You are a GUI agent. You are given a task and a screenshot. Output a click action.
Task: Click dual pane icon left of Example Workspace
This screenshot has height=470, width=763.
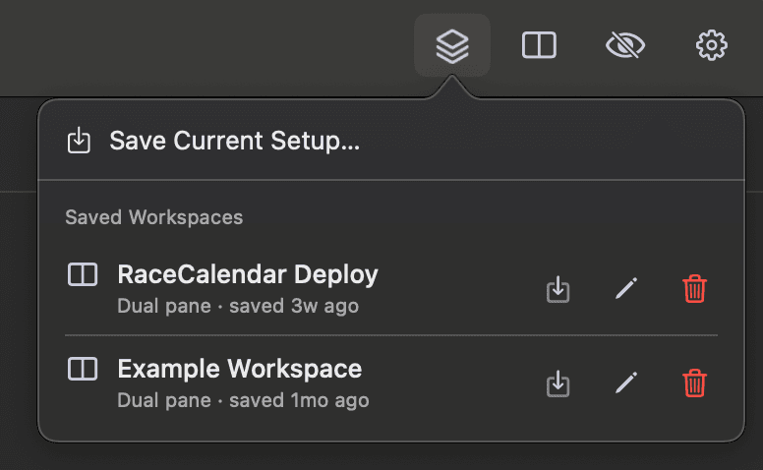click(83, 369)
